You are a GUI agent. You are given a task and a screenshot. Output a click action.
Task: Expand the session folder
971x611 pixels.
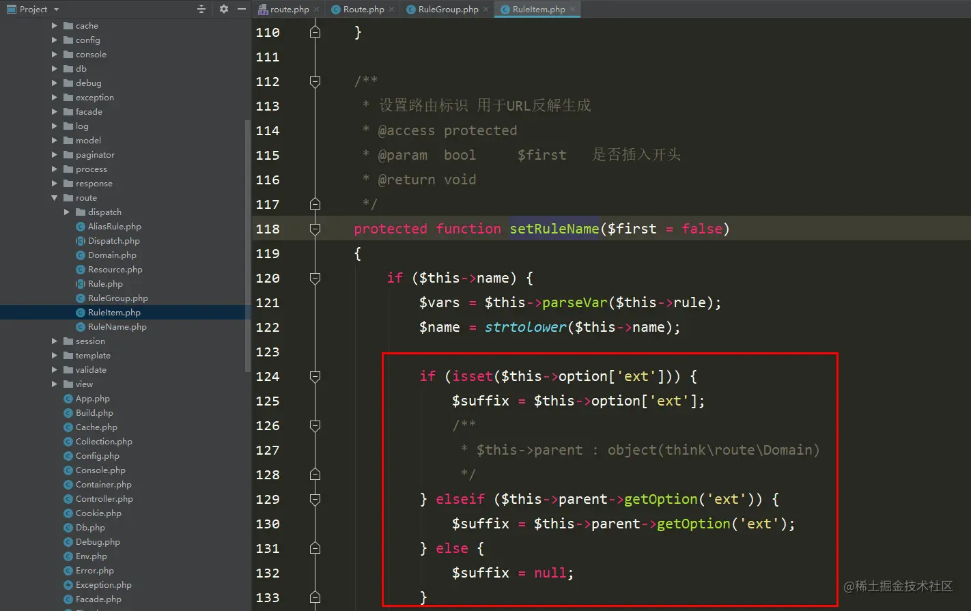click(55, 341)
